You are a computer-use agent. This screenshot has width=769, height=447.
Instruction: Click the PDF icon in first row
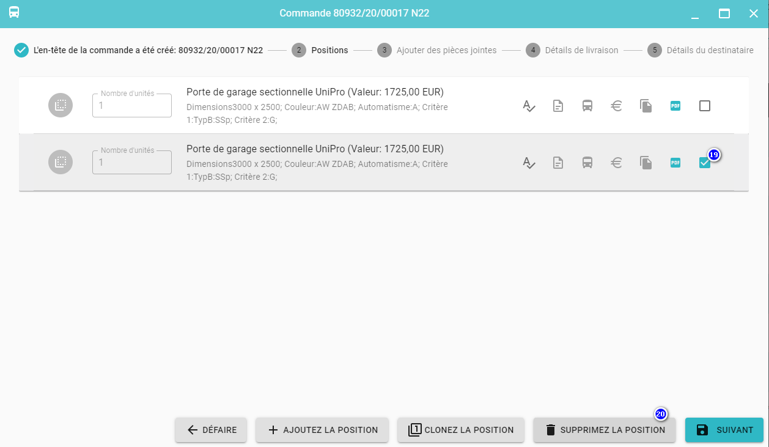tap(675, 106)
